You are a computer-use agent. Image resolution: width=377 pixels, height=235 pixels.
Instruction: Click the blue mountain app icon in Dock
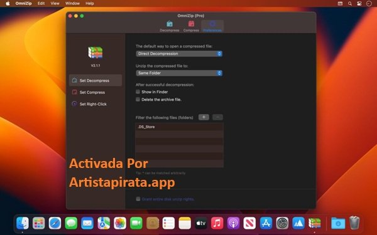[298, 223]
